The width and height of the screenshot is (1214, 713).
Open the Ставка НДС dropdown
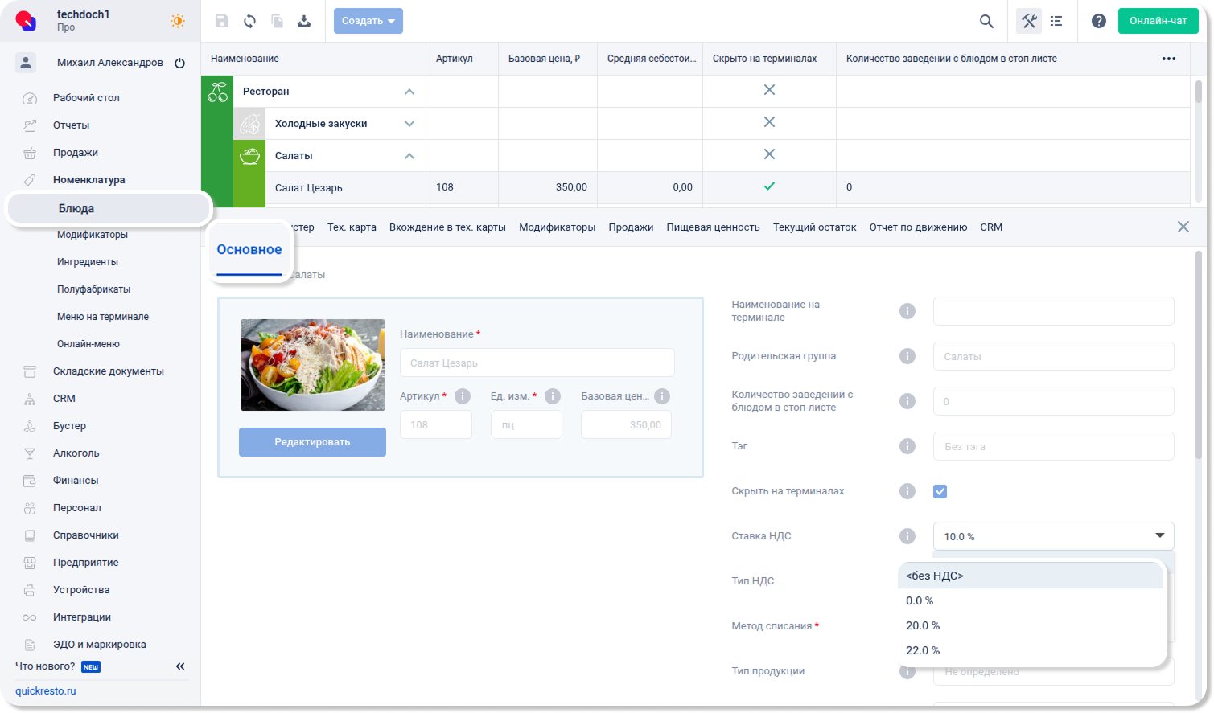click(x=1052, y=536)
